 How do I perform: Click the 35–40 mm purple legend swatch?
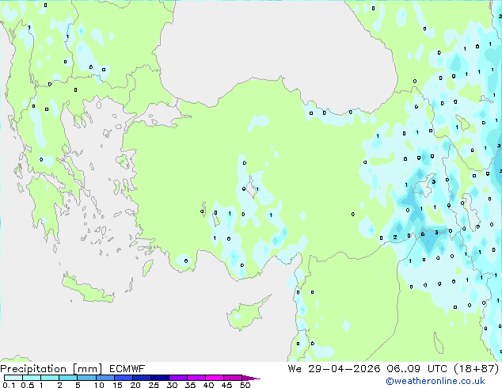coord(196,378)
